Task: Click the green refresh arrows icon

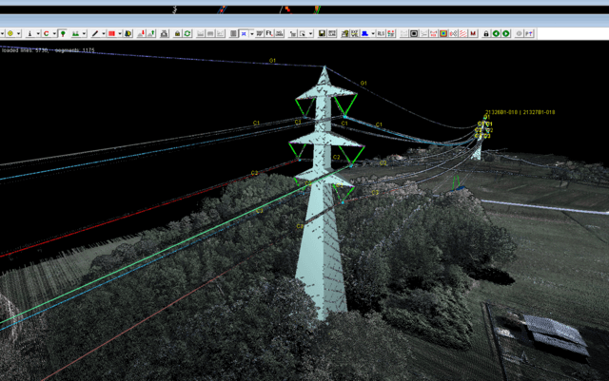Action: (x=187, y=34)
